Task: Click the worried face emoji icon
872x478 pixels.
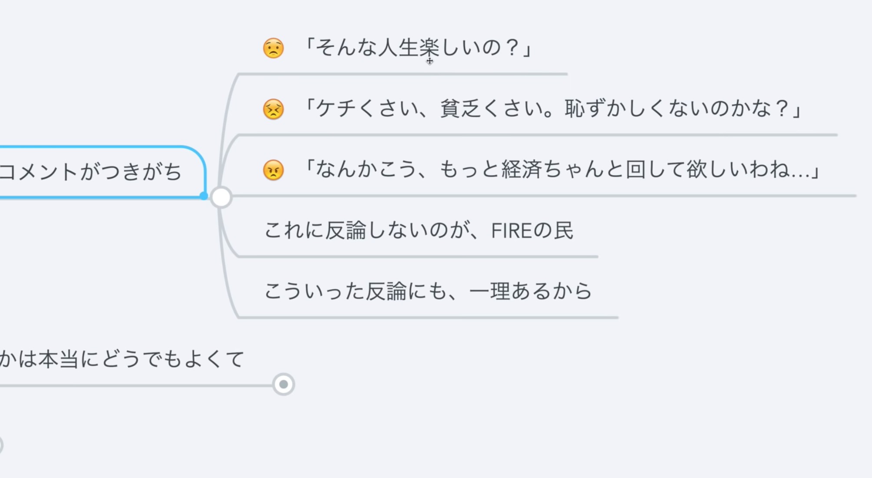Action: 274,48
